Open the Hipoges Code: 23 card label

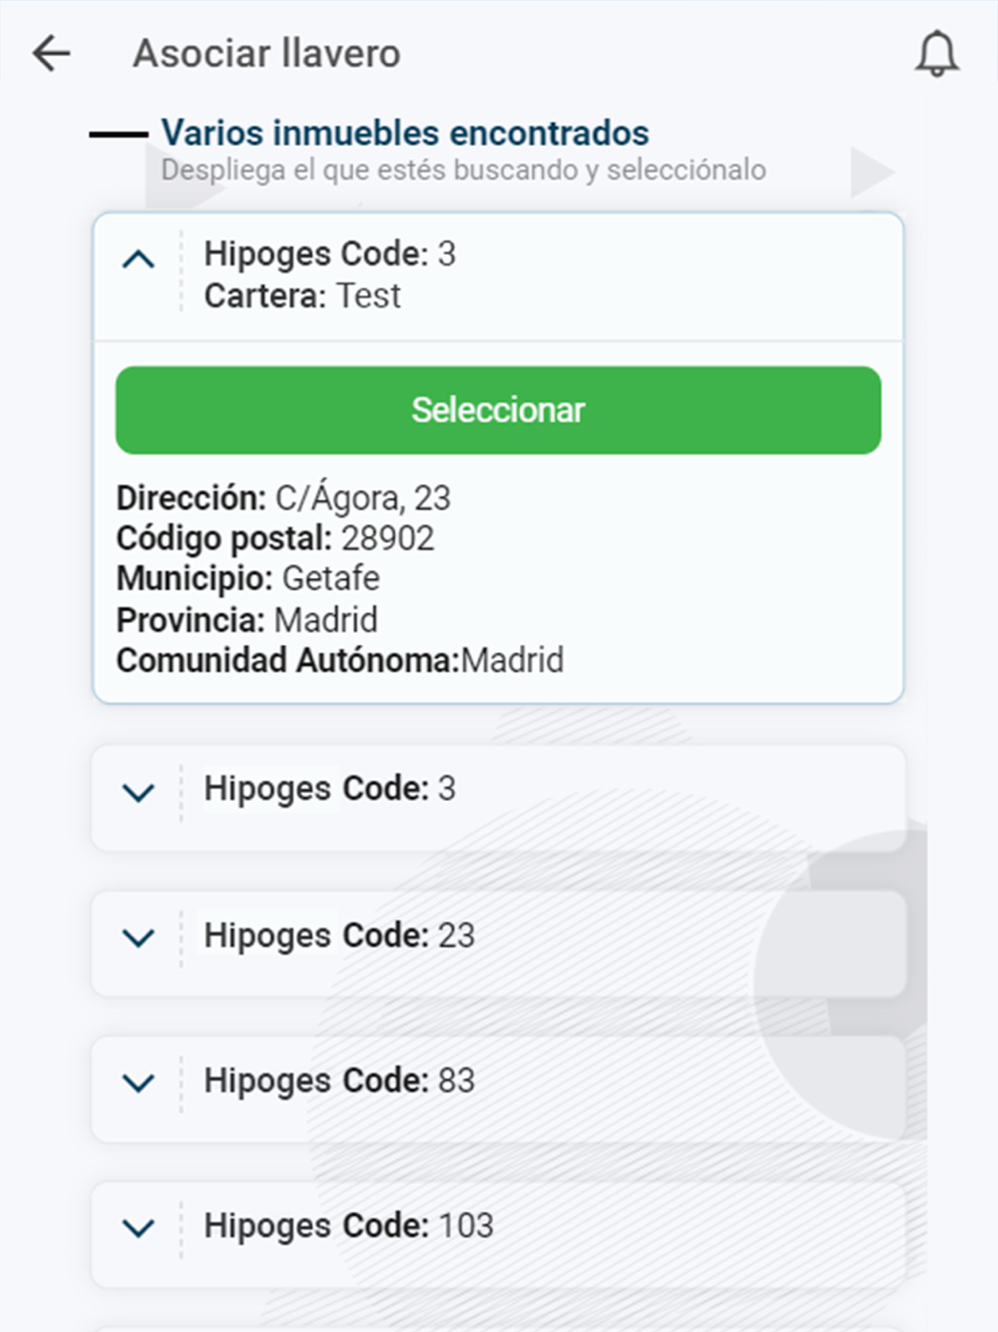(339, 936)
